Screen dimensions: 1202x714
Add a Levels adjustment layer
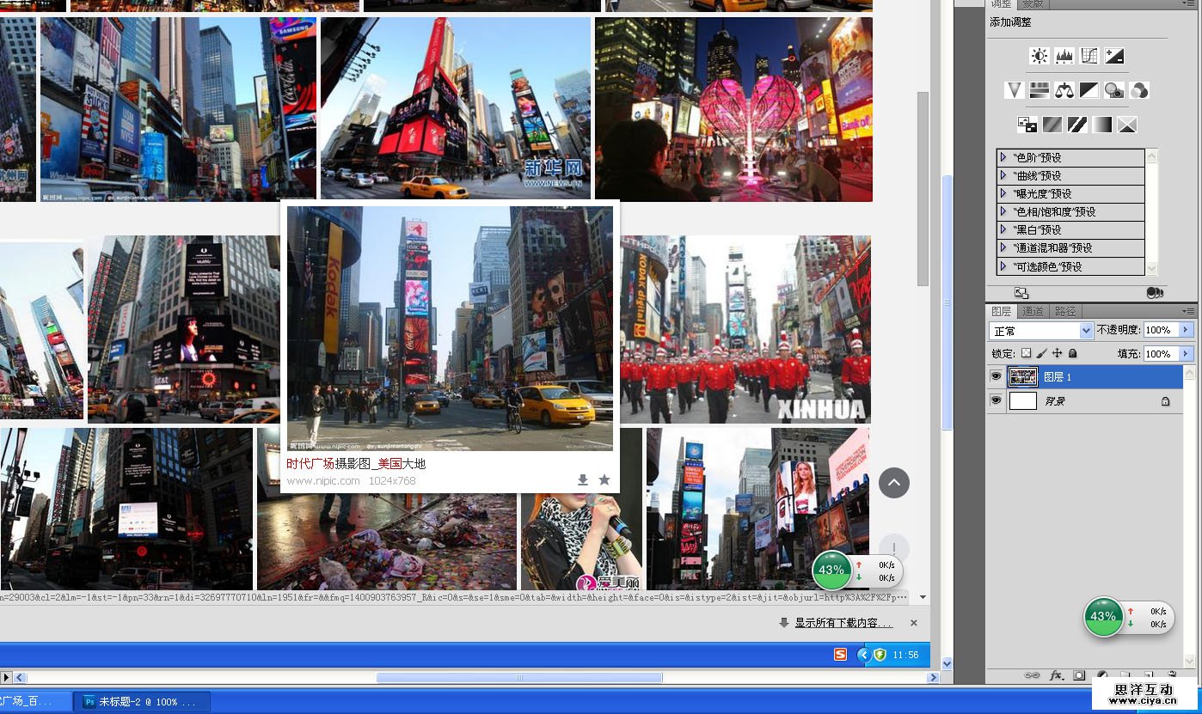pyautogui.click(x=1064, y=56)
